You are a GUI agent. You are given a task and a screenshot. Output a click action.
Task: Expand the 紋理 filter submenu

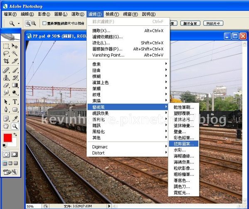(x=128, y=95)
